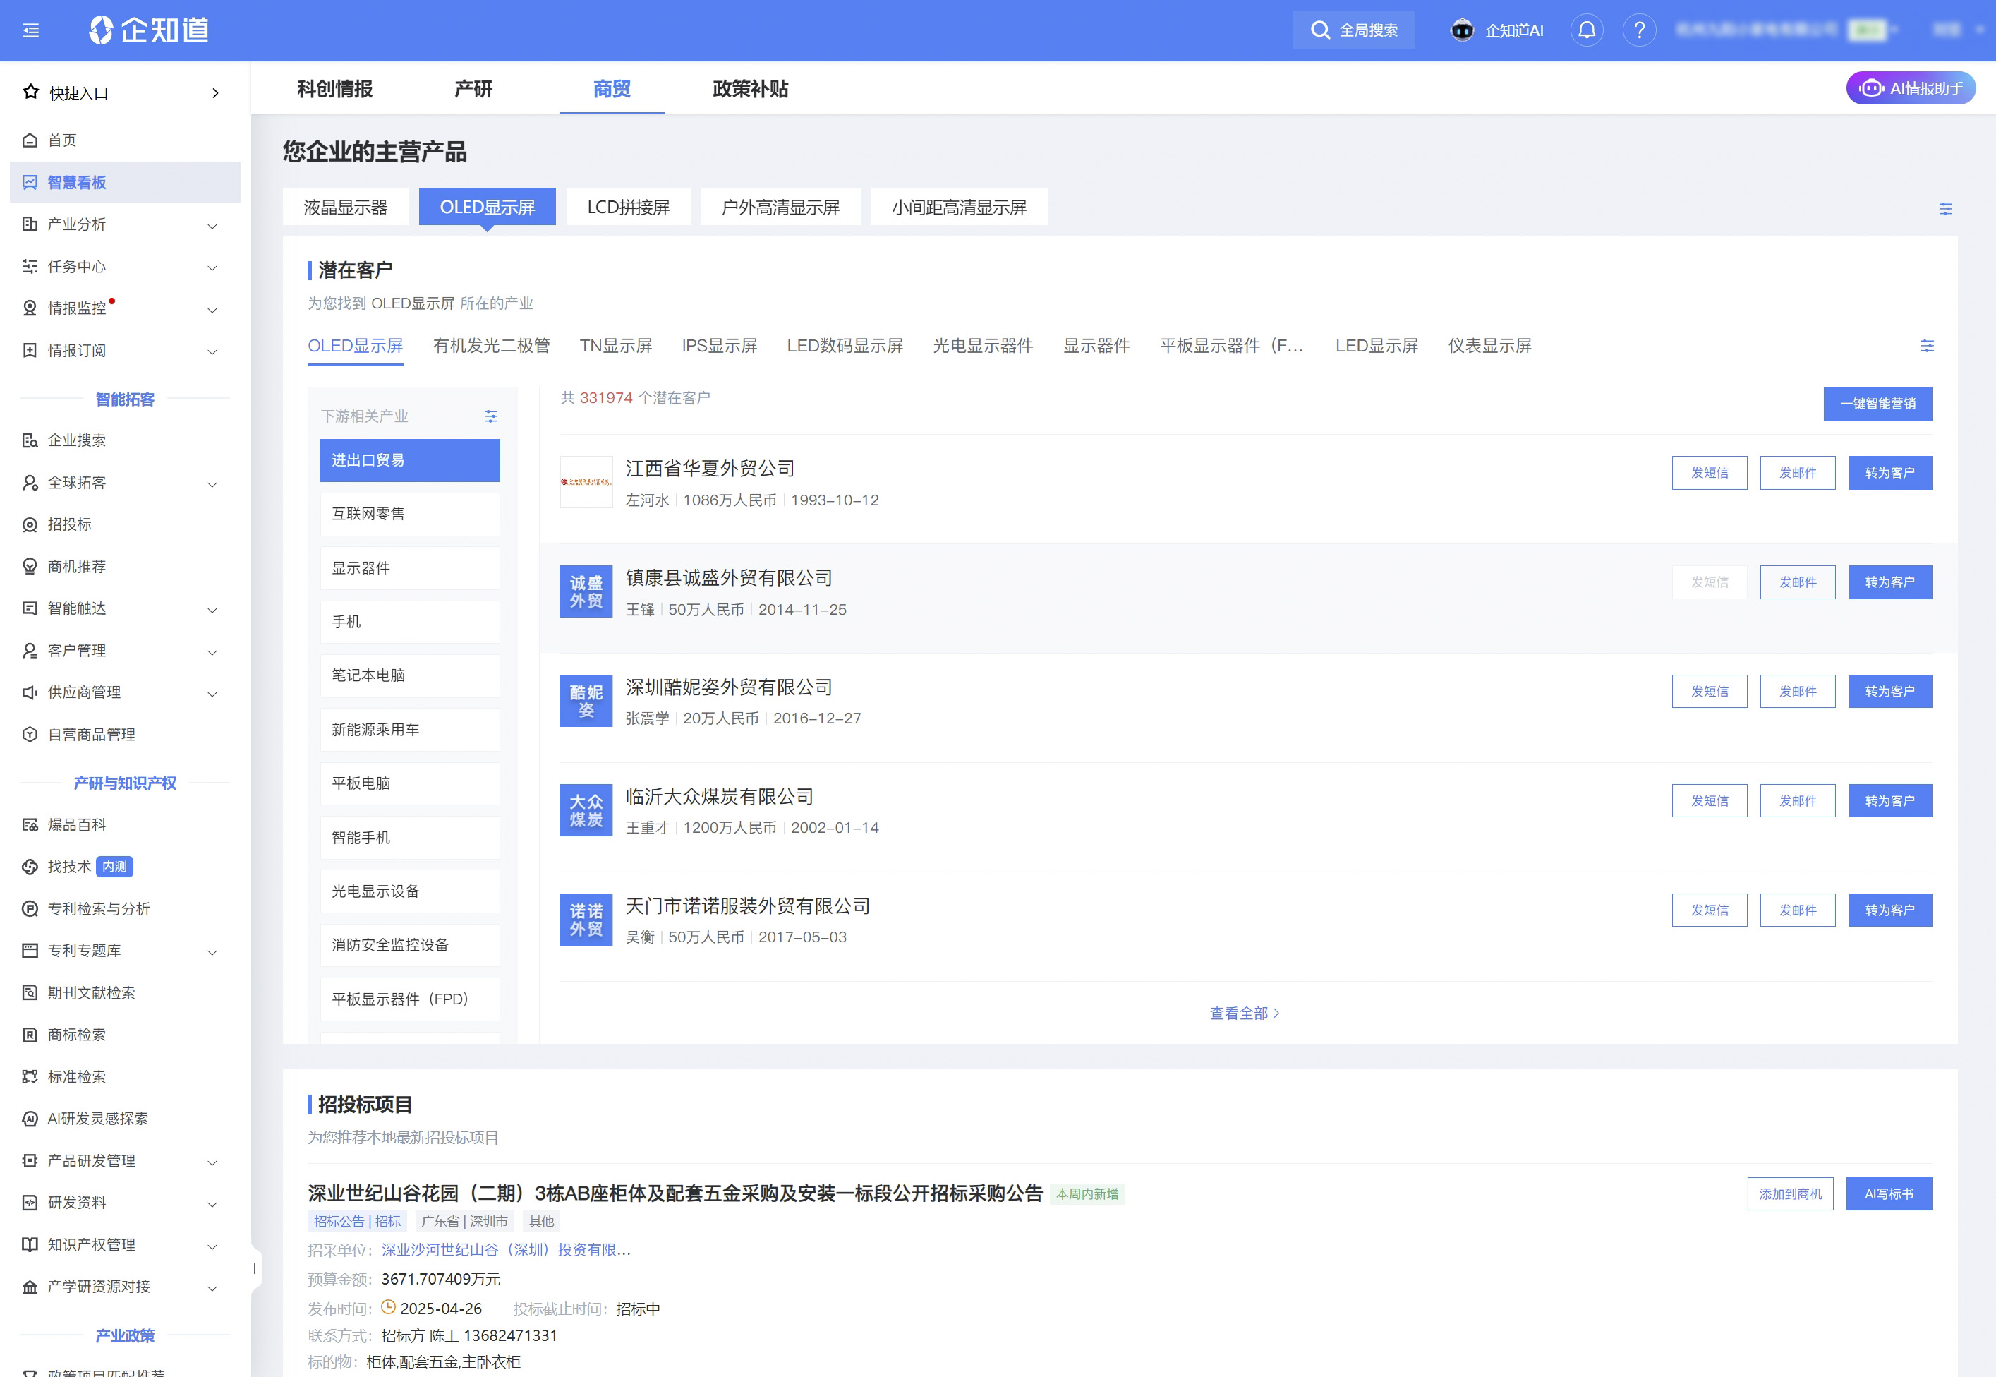Click the global search magnifier icon
1996x1377 pixels.
[1320, 30]
